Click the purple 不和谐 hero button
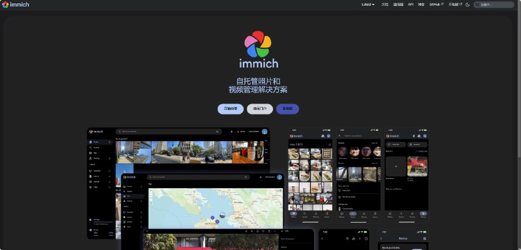Image resolution: width=521 pixels, height=250 pixels. coord(287,109)
